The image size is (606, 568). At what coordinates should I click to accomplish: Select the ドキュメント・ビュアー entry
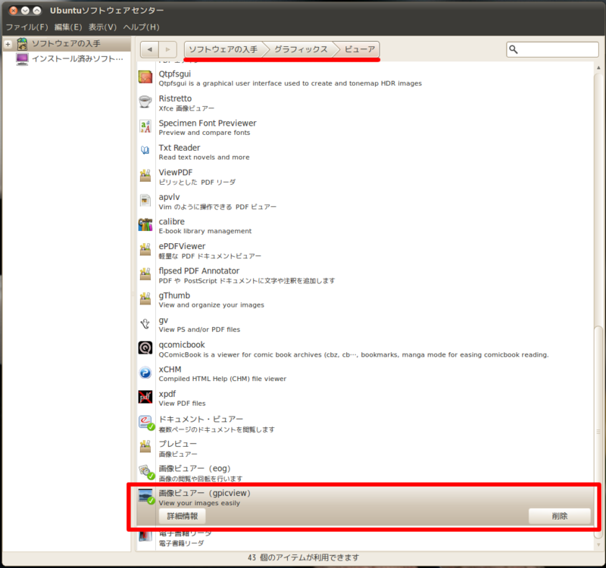pos(365,423)
